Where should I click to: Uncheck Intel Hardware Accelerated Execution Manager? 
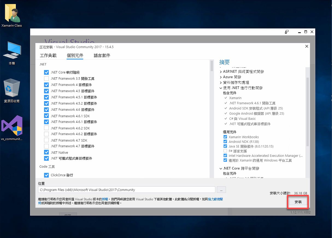click(225, 155)
